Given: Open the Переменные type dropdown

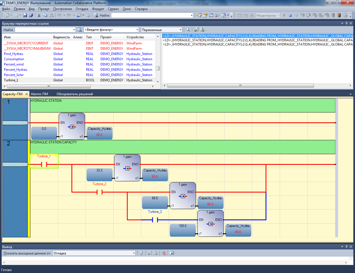Looking at the screenshot, I should click(x=180, y=30).
